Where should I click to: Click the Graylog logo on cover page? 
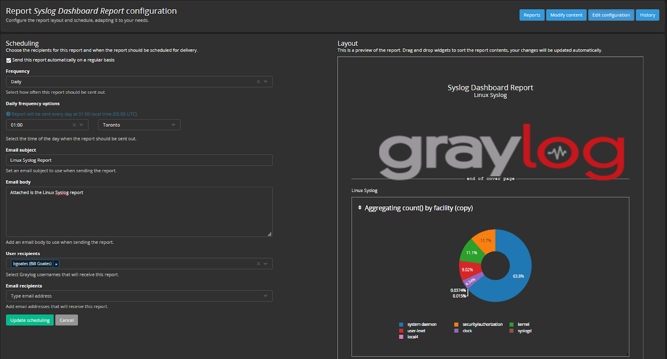tap(502, 152)
